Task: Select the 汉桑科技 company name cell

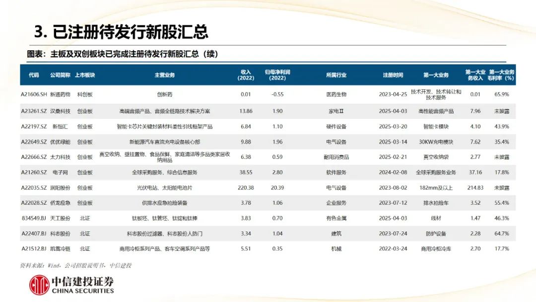Action: click(x=62, y=111)
